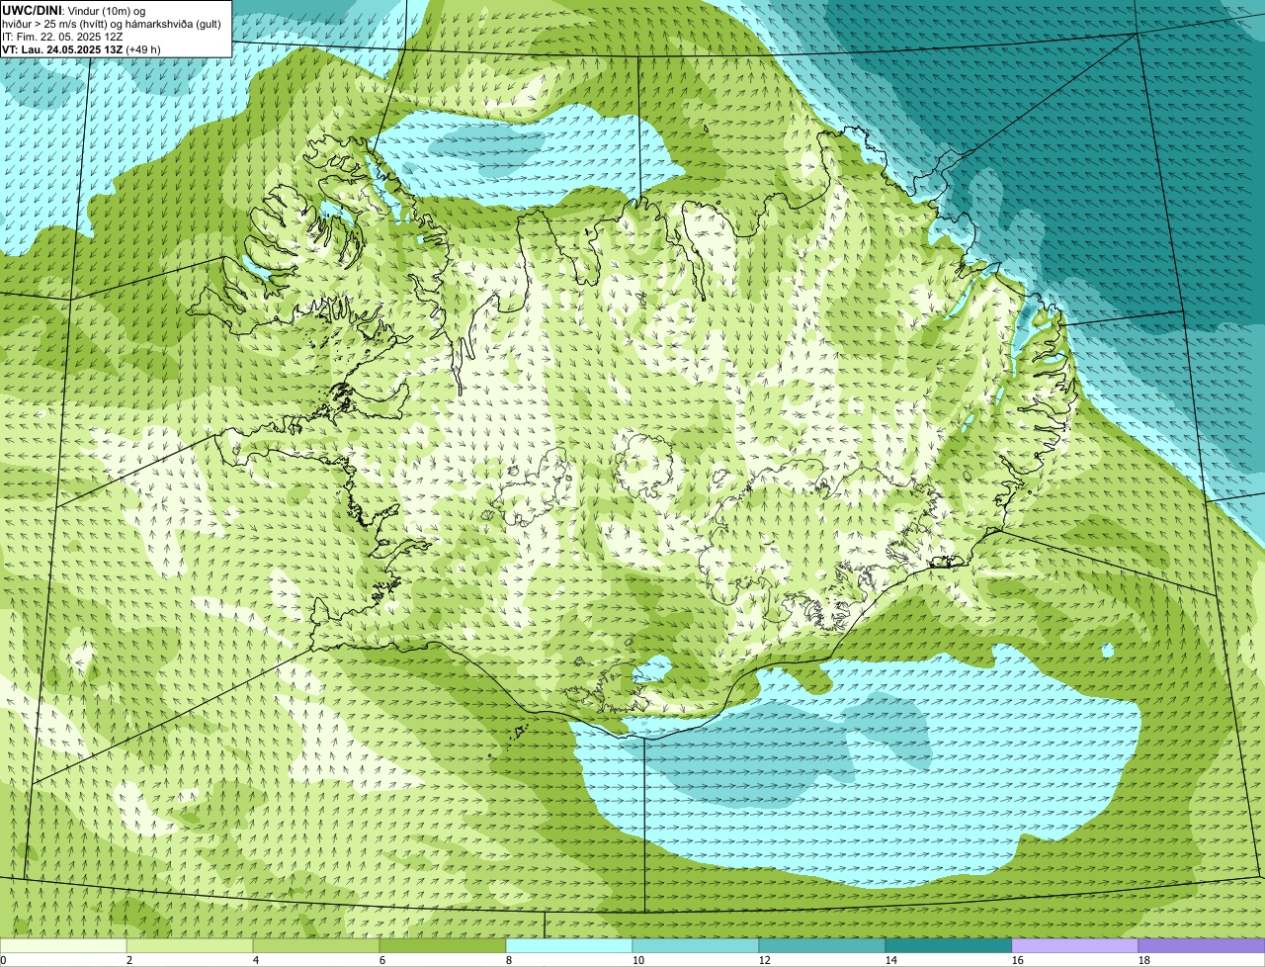1265x967 pixels.
Task: Click the "14" label on the legend scale
Action: coord(891,960)
